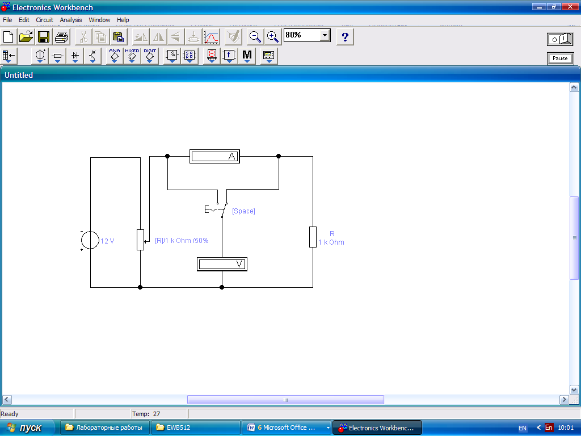Click the Flip horizontal icon
This screenshot has height=436, width=581.
coord(159,37)
